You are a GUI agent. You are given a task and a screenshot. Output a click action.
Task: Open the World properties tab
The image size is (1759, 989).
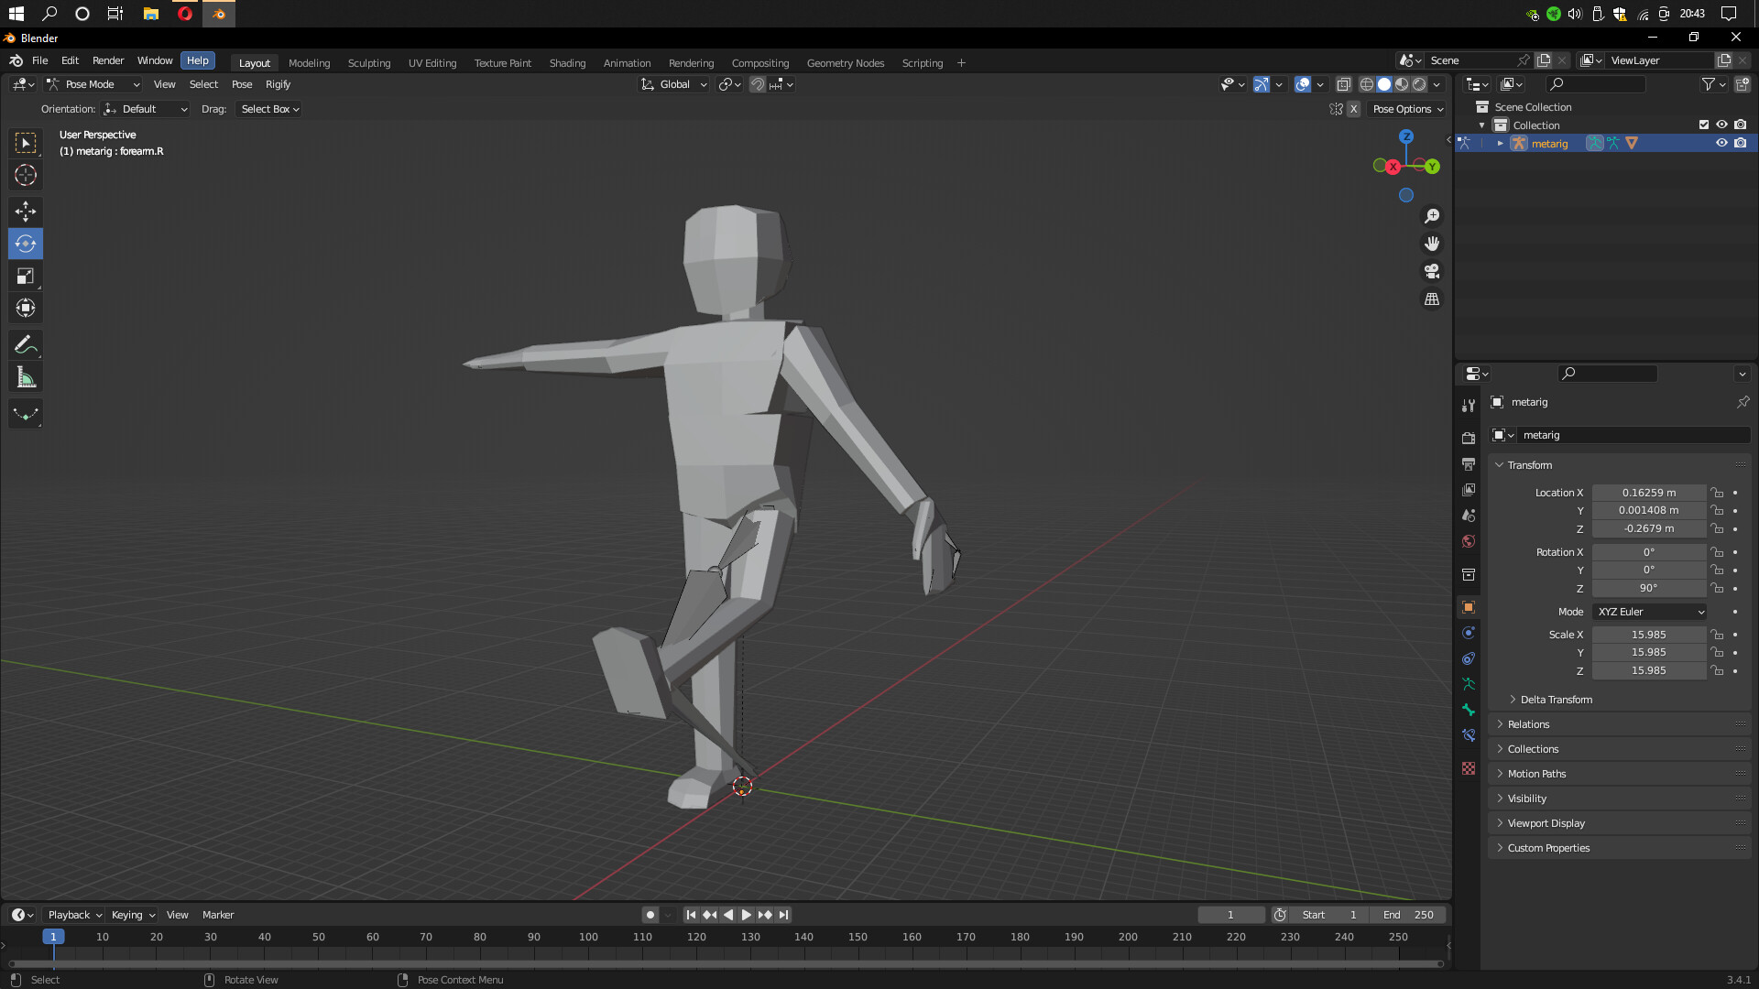point(1469,541)
